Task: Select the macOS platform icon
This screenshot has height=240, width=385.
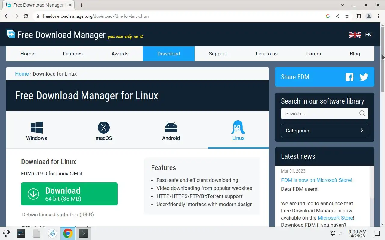Action: click(x=104, y=127)
